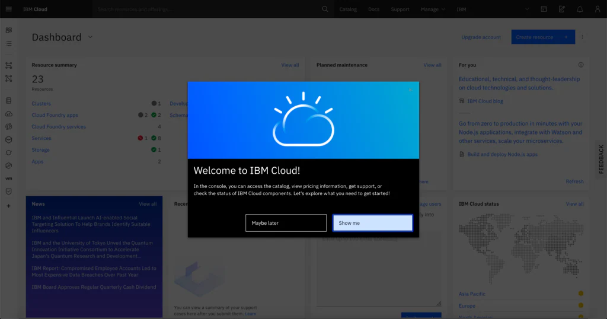Click View all in IBM Cloud status

[x=575, y=204]
